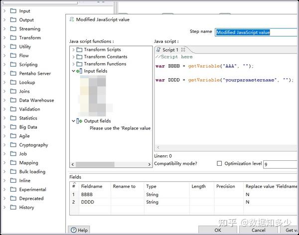Image resolution: width=299 pixels, height=235 pixels.
Task: Toggle the Compatibility mode checkbox
Action: click(x=219, y=163)
